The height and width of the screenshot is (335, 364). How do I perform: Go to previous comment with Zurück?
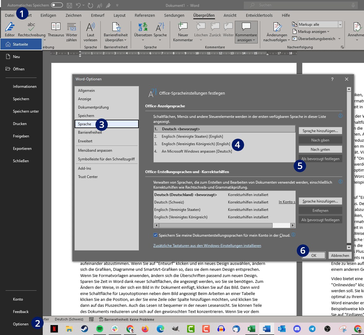coord(215,29)
